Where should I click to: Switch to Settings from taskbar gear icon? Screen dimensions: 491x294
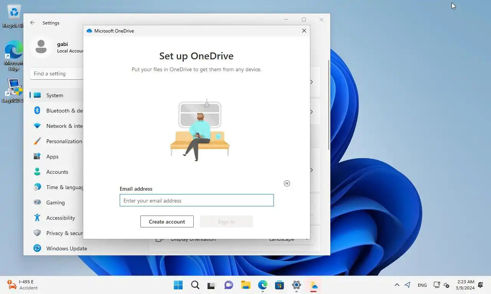(x=296, y=285)
